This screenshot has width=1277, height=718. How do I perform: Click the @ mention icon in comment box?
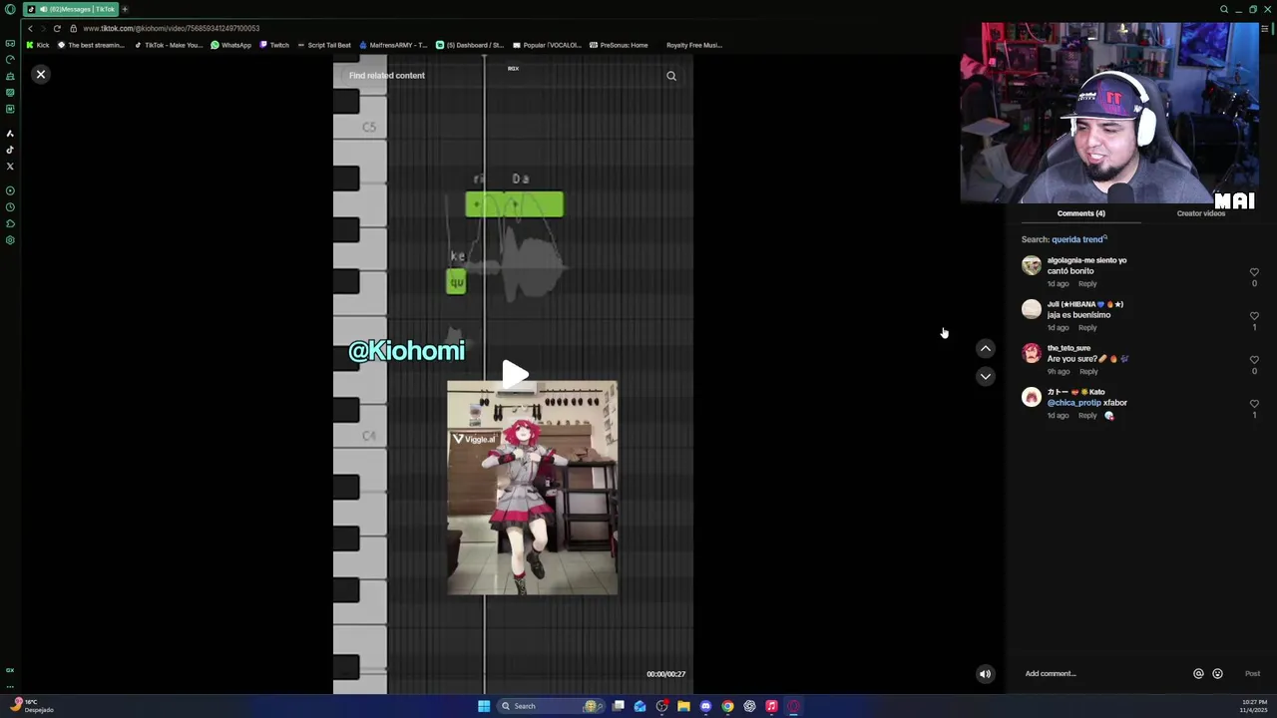click(x=1198, y=674)
